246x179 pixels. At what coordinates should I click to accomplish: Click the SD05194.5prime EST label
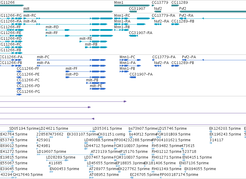pyautogui.click(x=24, y=129)
